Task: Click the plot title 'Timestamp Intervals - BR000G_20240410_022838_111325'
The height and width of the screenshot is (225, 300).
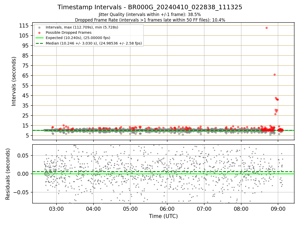Action: pyautogui.click(x=150, y=7)
